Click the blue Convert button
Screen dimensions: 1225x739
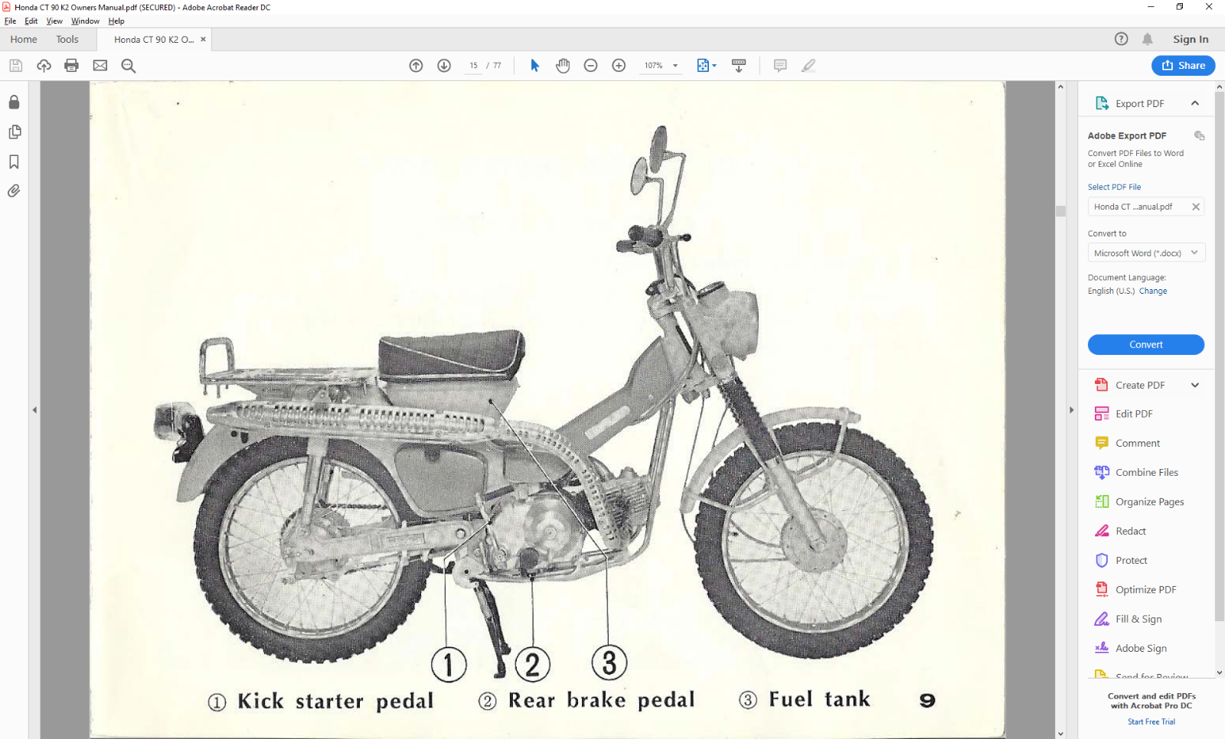1145,344
